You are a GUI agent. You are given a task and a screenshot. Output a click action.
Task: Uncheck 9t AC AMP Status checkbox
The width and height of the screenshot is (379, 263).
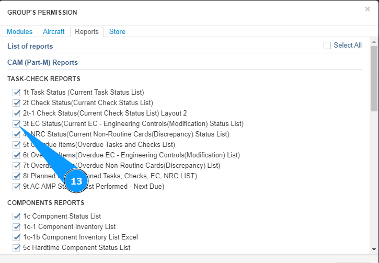(x=17, y=187)
